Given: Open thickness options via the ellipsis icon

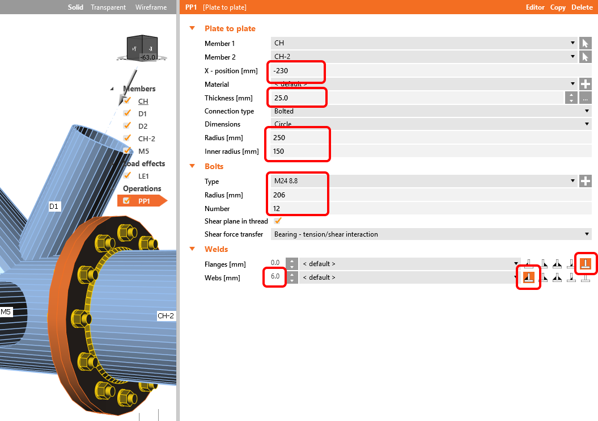Looking at the screenshot, I should tap(585, 98).
